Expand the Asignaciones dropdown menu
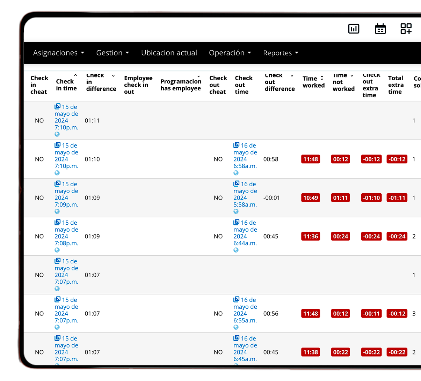This screenshot has height=381, width=421. 58,53
